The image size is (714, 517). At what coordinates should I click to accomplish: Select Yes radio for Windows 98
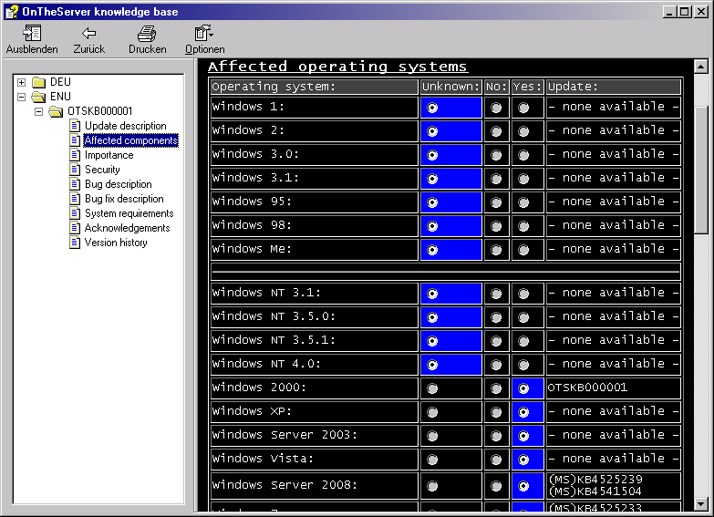pyautogui.click(x=523, y=226)
